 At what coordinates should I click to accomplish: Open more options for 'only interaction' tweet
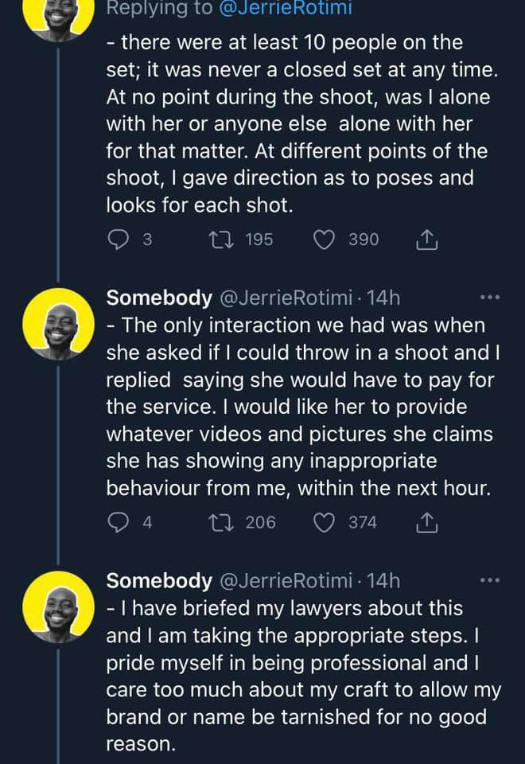(x=490, y=298)
